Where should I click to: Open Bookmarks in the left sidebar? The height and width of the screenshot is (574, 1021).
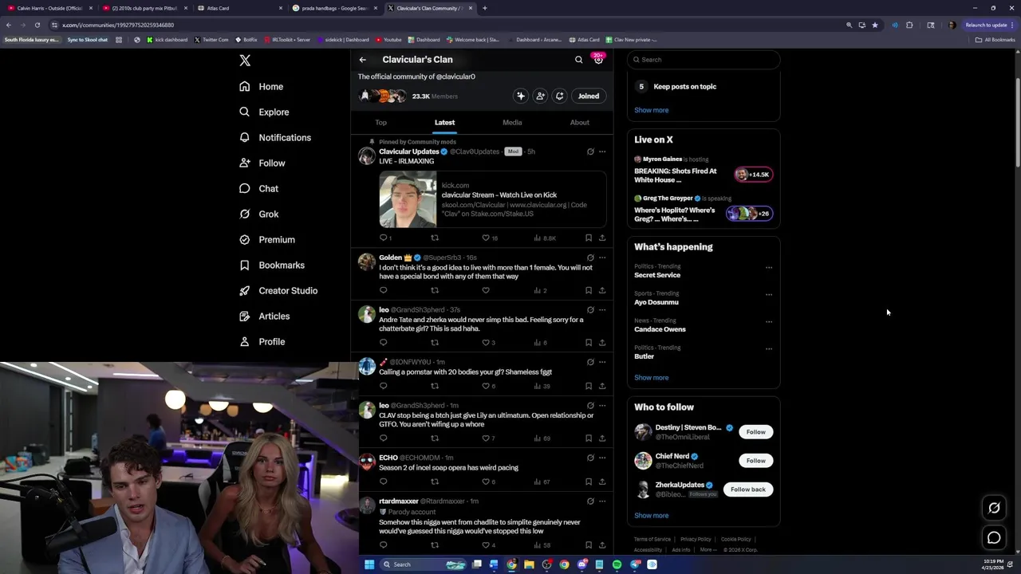[272, 265]
